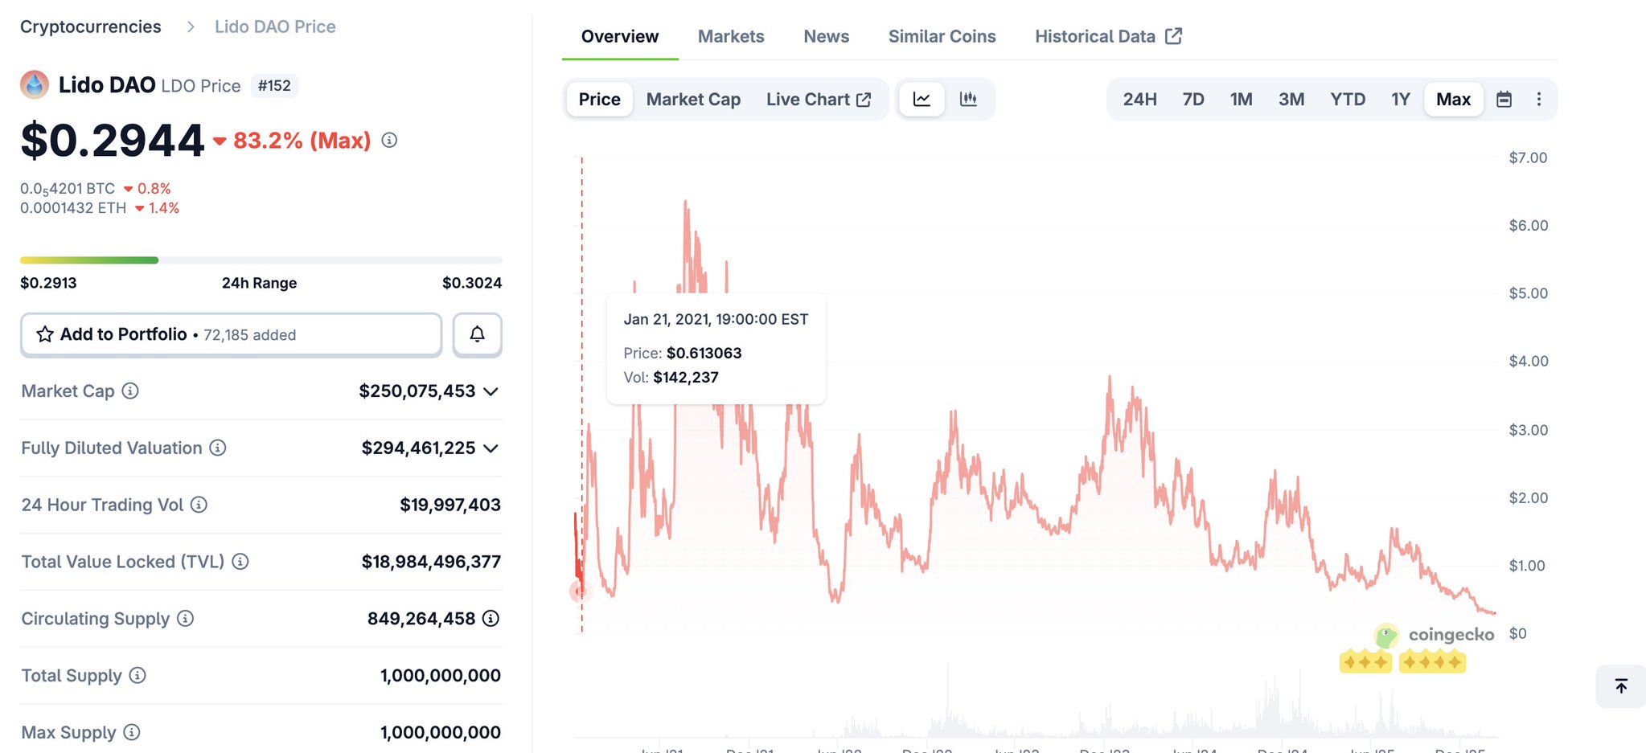The height and width of the screenshot is (753, 1646).
Task: Click the back-to-top arrow button
Action: point(1621,686)
